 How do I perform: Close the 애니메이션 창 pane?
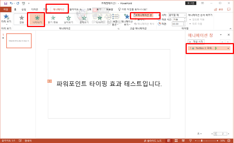click(229, 35)
